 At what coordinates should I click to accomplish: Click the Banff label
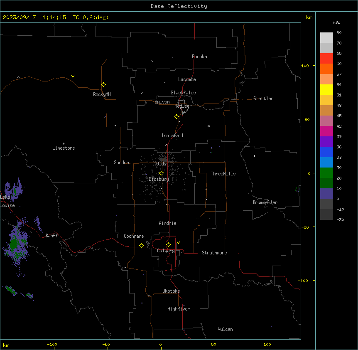point(51,236)
